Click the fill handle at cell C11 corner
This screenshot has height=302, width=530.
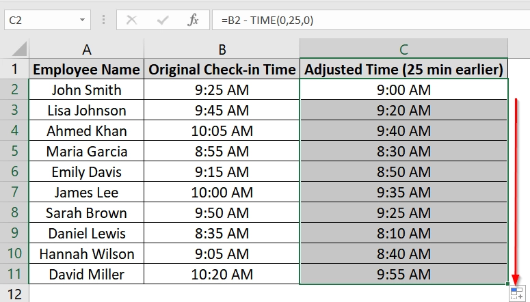coord(508,284)
